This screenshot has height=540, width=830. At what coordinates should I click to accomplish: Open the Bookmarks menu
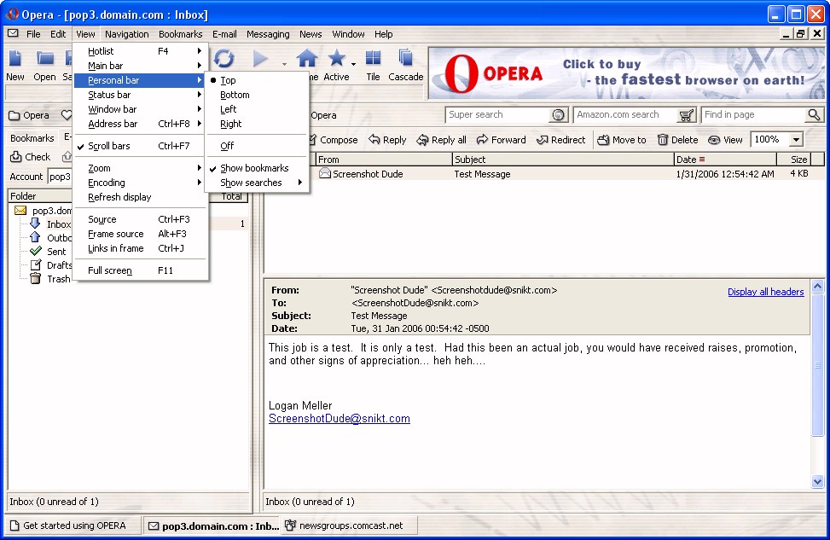coord(180,34)
